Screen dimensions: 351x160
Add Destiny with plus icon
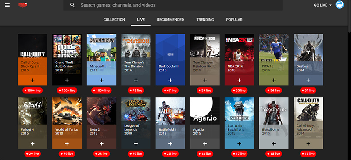(308, 80)
